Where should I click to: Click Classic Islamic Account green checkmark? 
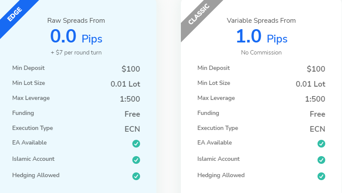coord(321,160)
